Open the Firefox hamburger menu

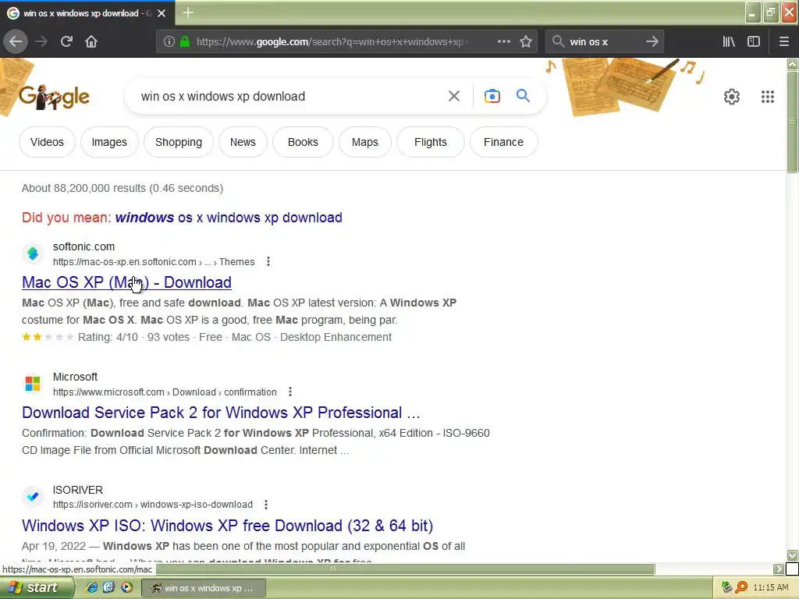tap(784, 42)
